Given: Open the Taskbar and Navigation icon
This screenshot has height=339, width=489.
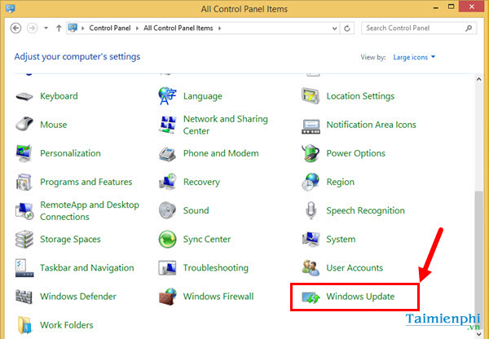Looking at the screenshot, I should pyautogui.click(x=24, y=268).
